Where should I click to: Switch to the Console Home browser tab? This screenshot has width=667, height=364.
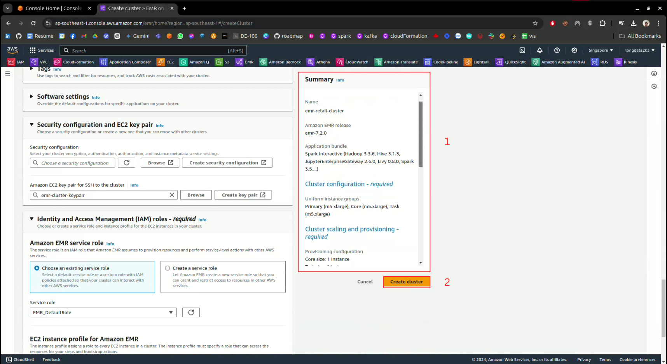(53, 8)
